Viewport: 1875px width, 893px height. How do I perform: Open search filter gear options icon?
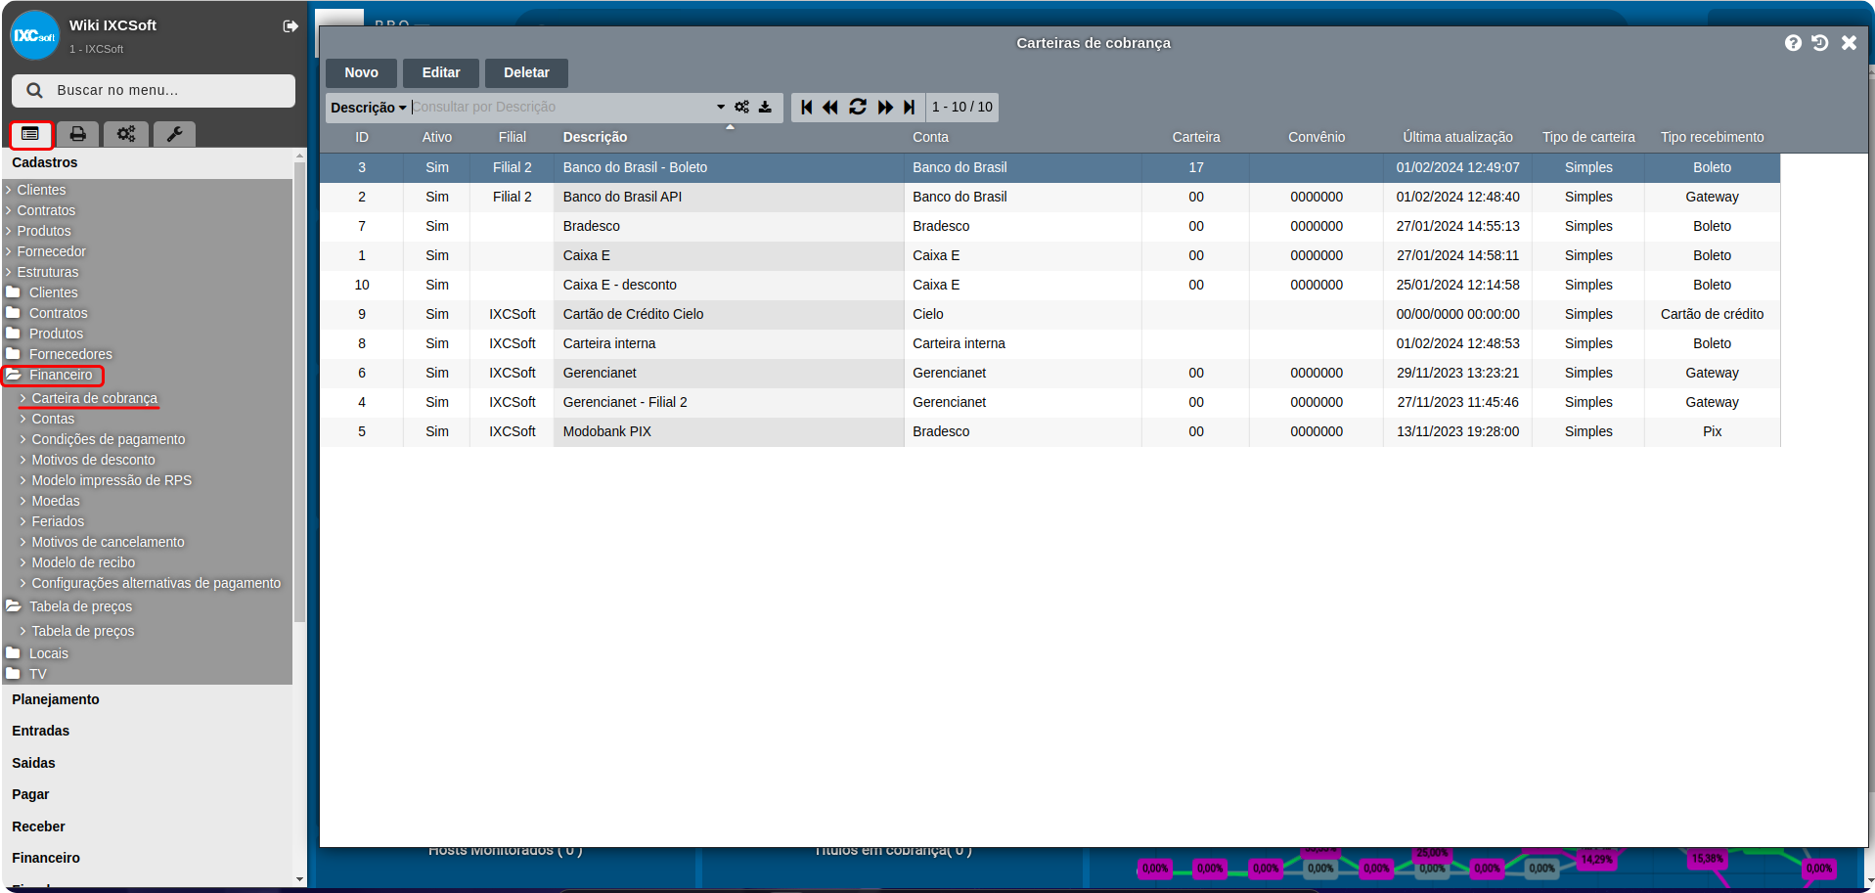click(742, 107)
